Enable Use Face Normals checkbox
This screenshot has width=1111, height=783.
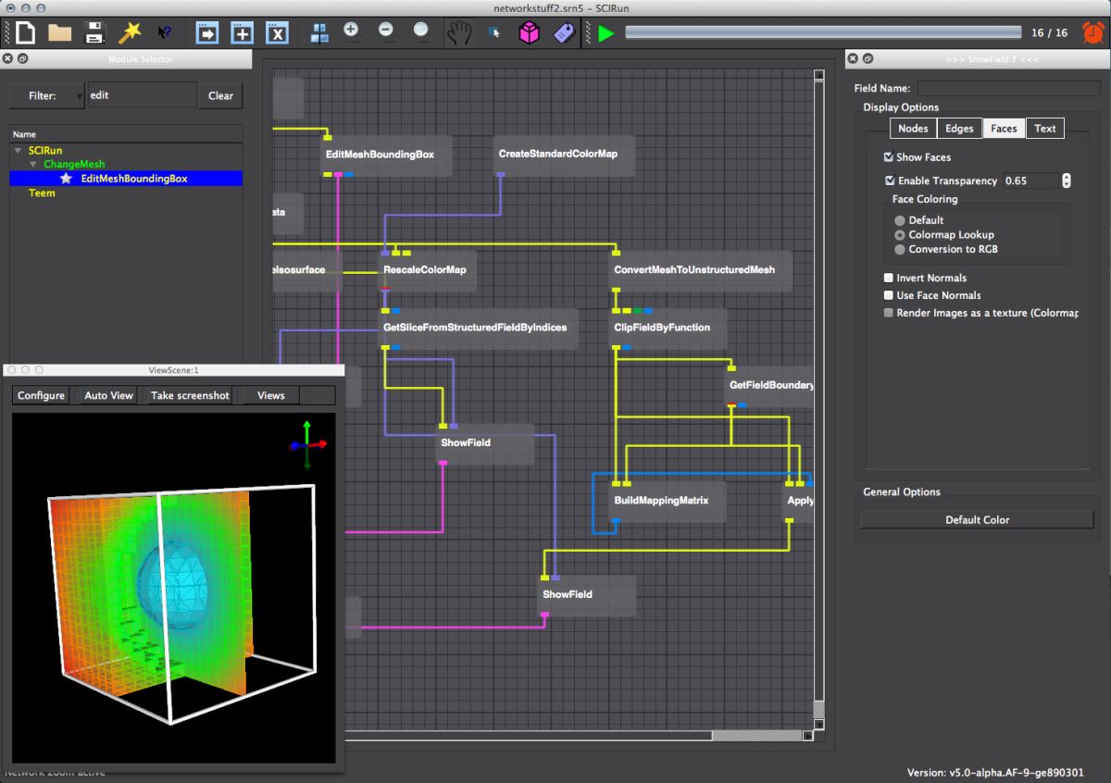coord(889,295)
